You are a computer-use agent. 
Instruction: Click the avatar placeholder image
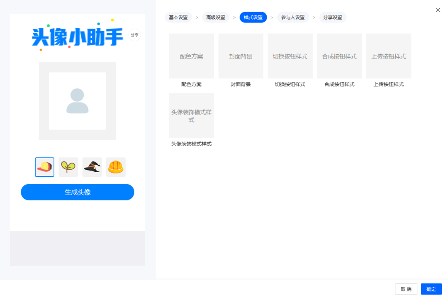[78, 101]
